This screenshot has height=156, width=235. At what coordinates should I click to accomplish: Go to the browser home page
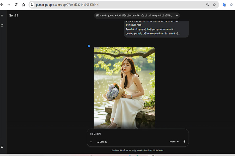tap(23, 5)
